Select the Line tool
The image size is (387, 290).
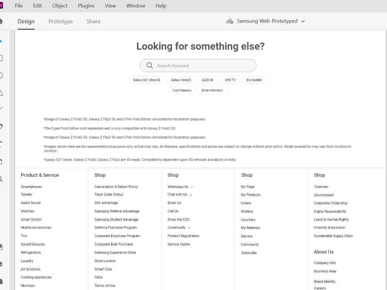coord(1,108)
